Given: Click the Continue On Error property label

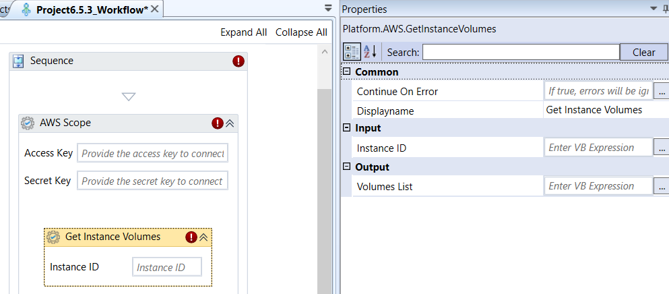Looking at the screenshot, I should coord(397,92).
